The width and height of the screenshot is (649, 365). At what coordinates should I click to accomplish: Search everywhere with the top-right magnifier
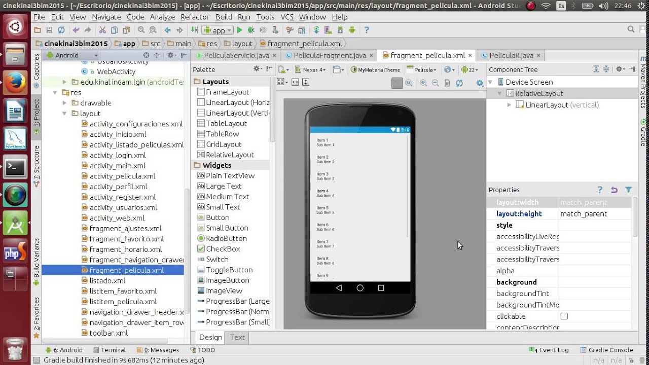click(x=630, y=30)
